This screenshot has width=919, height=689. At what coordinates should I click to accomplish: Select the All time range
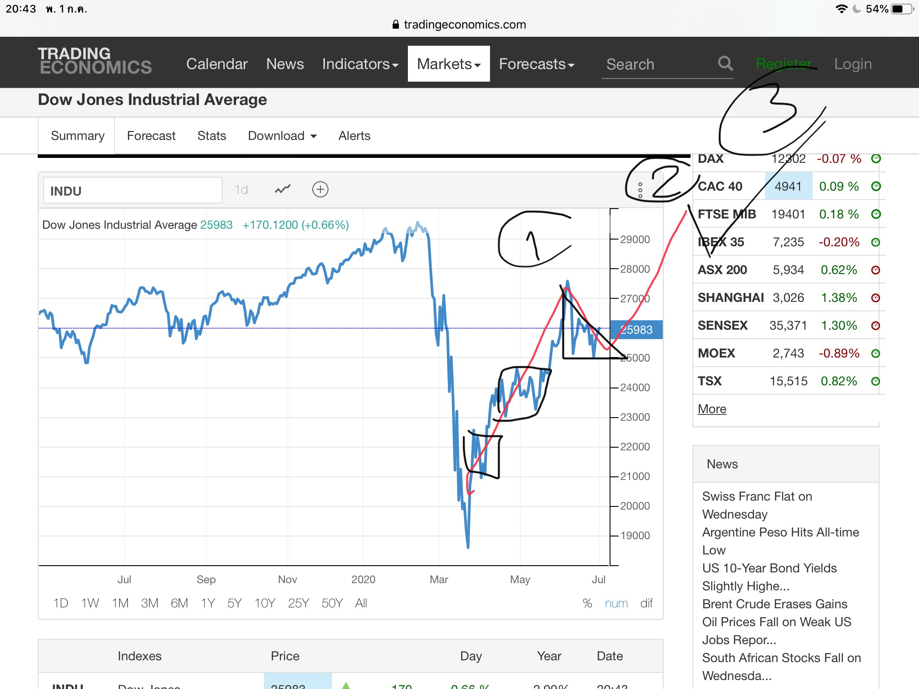click(361, 603)
